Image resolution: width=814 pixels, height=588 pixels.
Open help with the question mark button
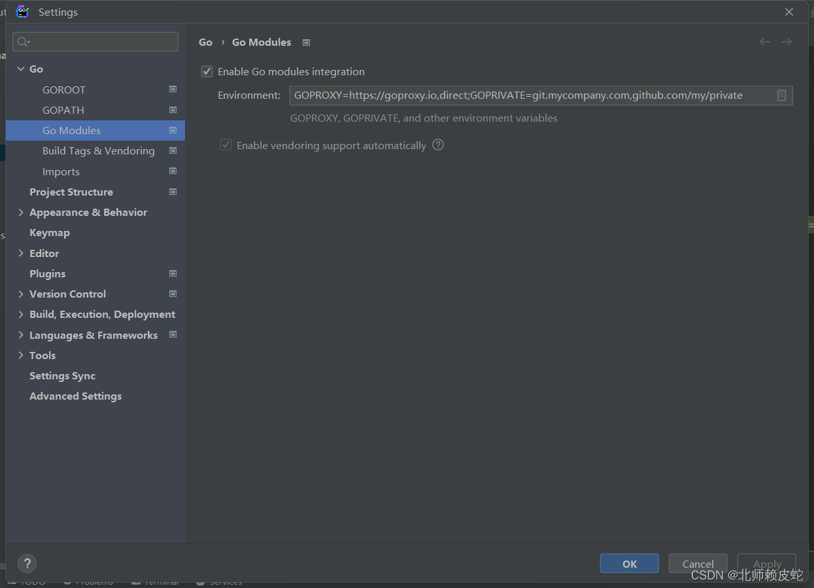coord(27,563)
